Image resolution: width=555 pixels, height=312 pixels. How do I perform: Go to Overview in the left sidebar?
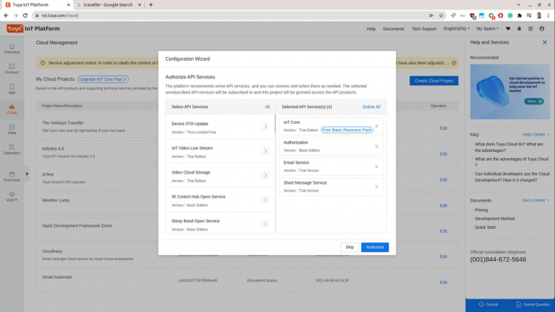(12, 48)
